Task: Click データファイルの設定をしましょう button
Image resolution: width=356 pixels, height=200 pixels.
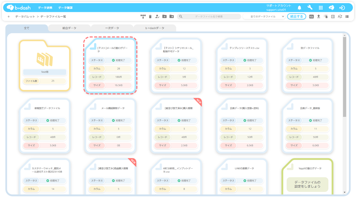Action: pos(307,184)
